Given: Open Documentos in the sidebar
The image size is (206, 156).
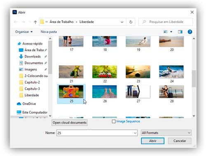Looking at the screenshot, I should point(33,63).
